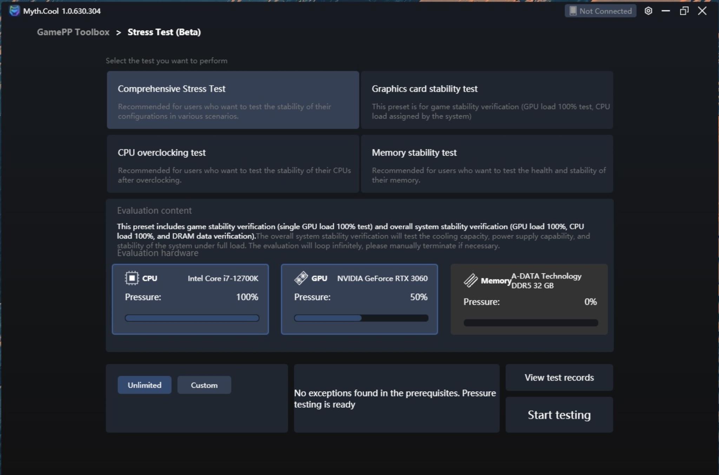Adjust the CPU pressure slider bar

(x=192, y=318)
